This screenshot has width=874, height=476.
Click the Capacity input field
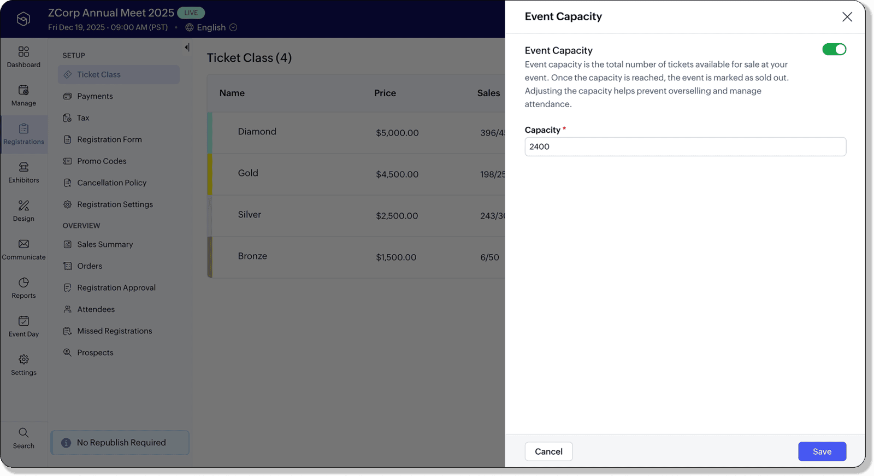click(685, 146)
